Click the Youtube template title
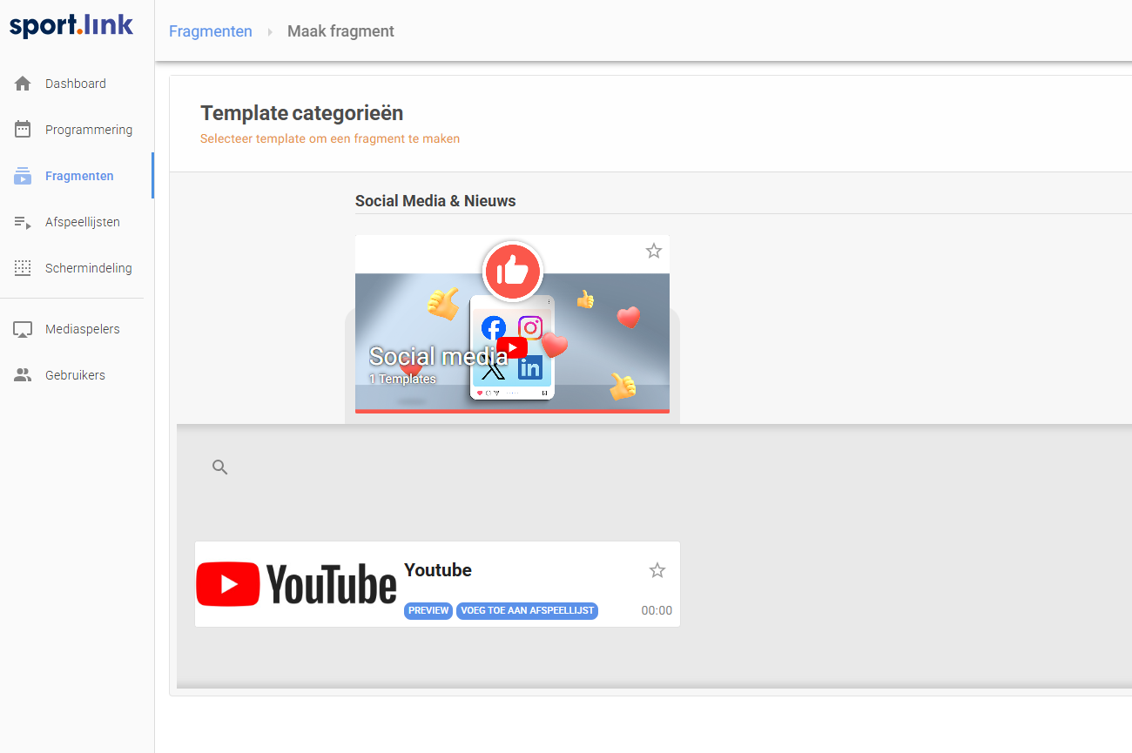 [438, 570]
